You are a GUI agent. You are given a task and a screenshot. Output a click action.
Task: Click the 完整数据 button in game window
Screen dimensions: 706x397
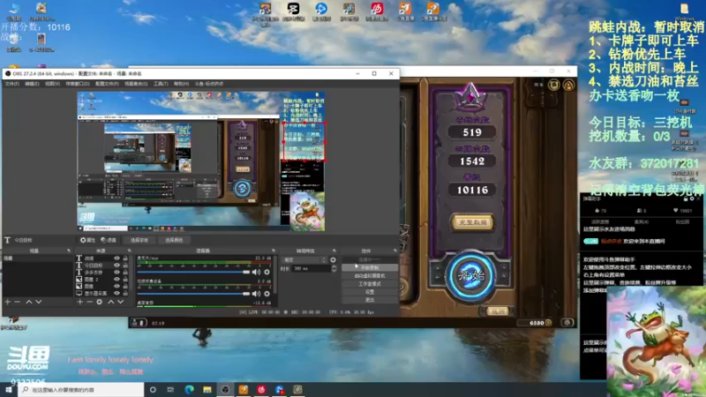click(472, 222)
